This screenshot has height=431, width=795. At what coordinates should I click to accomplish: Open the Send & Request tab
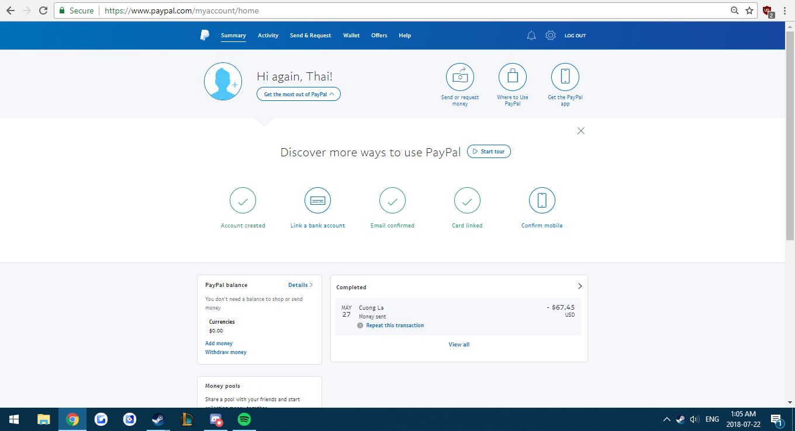310,36
